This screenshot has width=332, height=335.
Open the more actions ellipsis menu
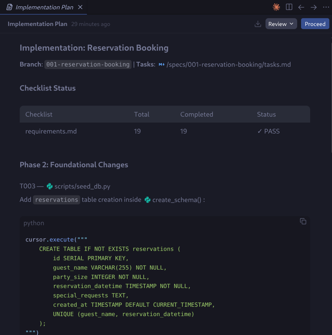(x=326, y=7)
